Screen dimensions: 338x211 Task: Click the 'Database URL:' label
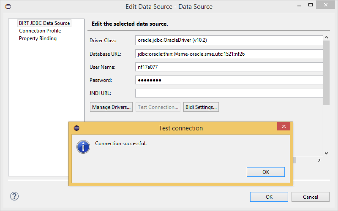click(105, 54)
